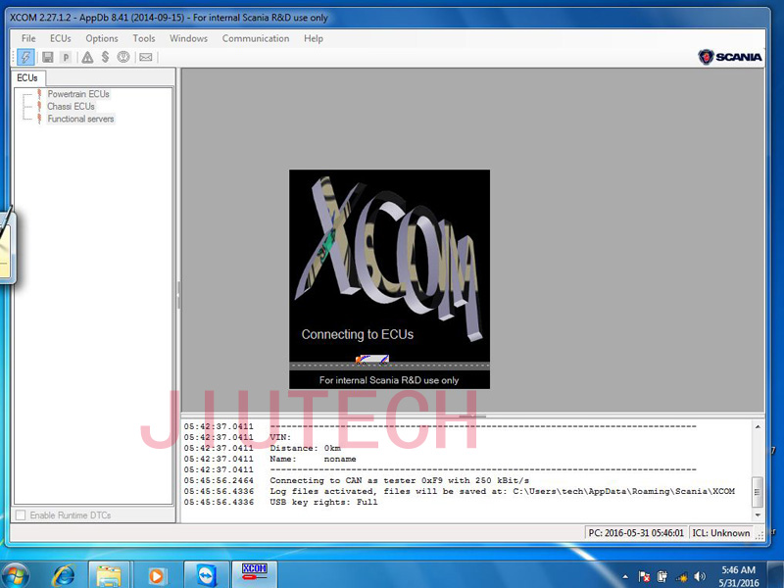Open the ECUs menu

61,38
